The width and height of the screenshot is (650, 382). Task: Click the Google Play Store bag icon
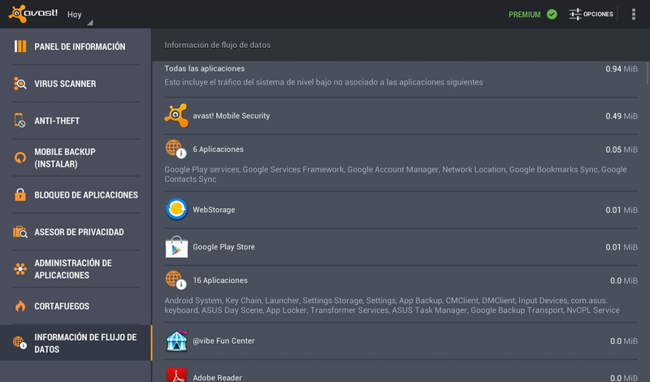[176, 247]
